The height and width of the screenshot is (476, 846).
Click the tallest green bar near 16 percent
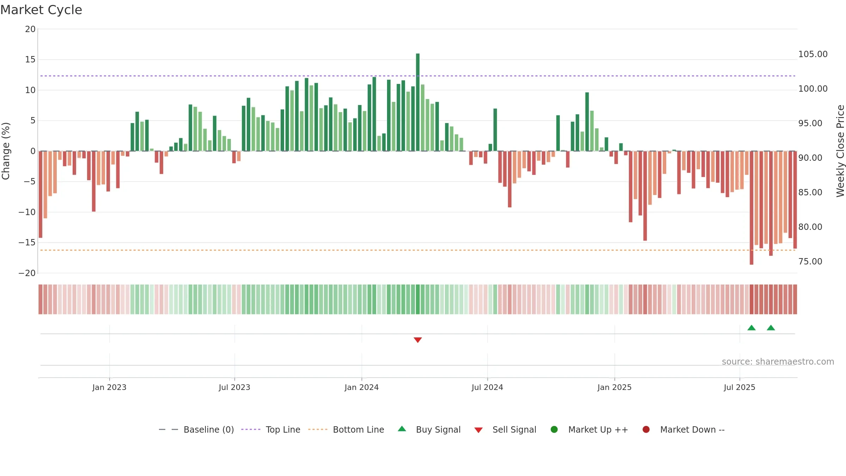pyautogui.click(x=418, y=102)
